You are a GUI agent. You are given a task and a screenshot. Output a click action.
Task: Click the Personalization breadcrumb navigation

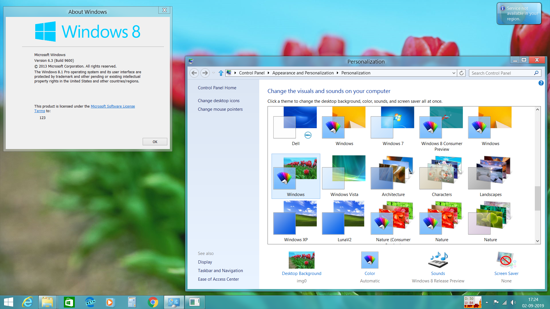[355, 73]
